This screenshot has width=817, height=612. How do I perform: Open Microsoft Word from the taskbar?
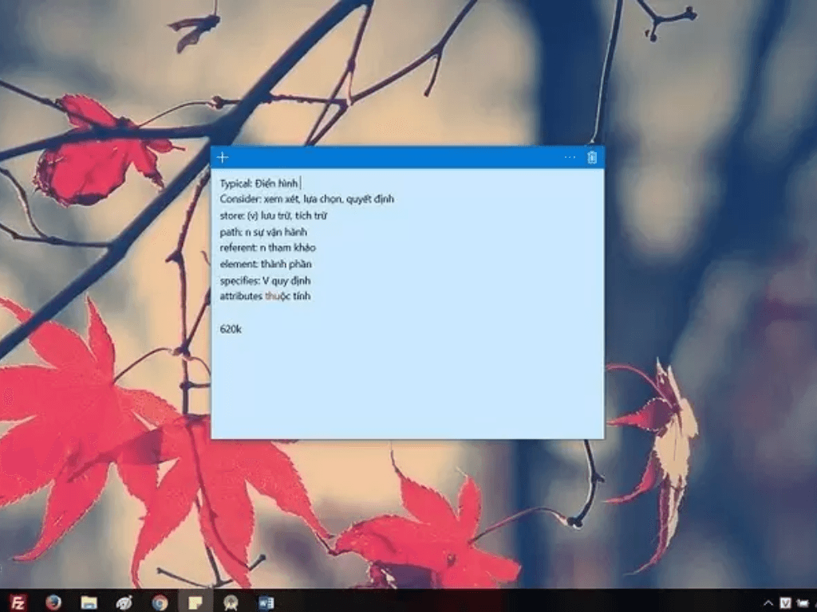[266, 602]
